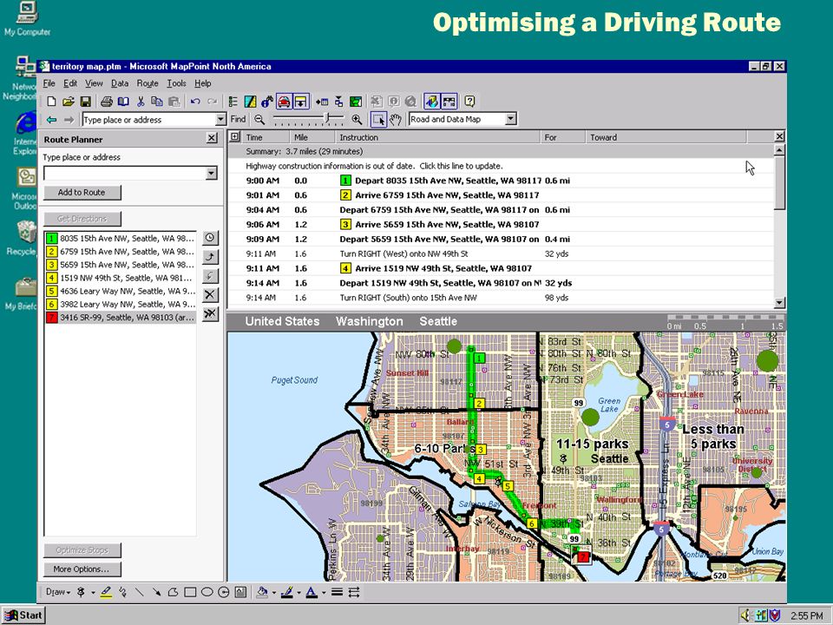The height and width of the screenshot is (625, 833).
Task: Click the green Territories map icon
Action: coord(356,102)
